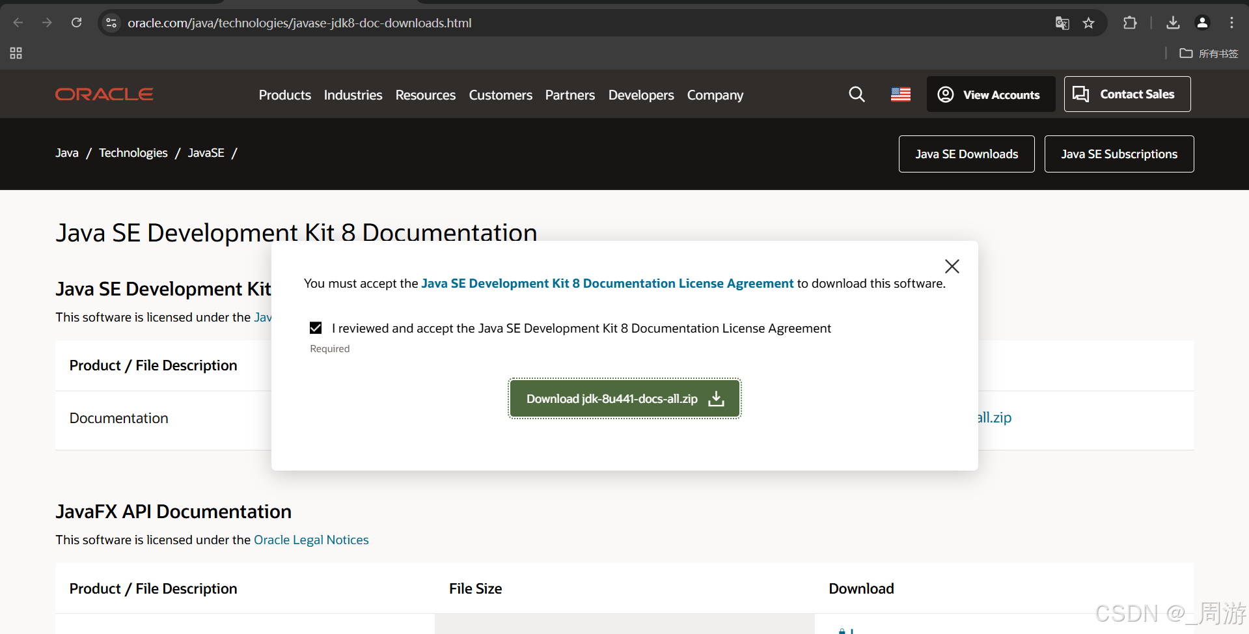Open the all bookmarks folder
This screenshot has width=1249, height=634.
pyautogui.click(x=1209, y=53)
